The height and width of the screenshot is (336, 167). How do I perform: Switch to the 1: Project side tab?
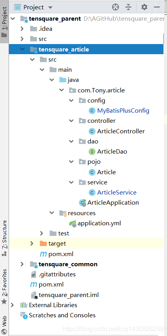(4, 22)
